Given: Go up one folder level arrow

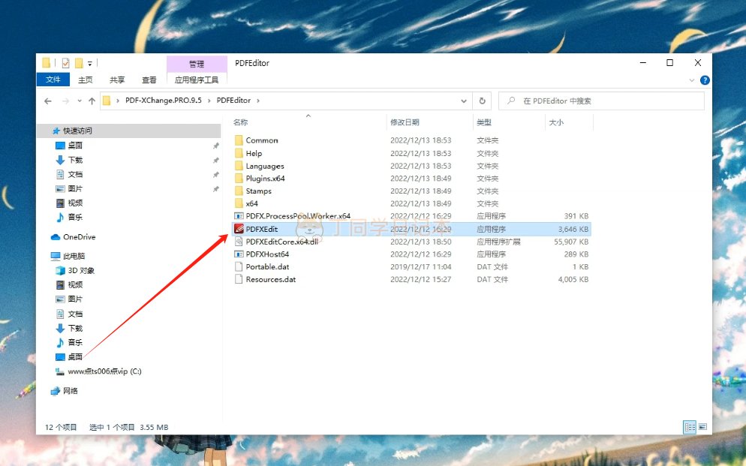Looking at the screenshot, I should pos(92,101).
